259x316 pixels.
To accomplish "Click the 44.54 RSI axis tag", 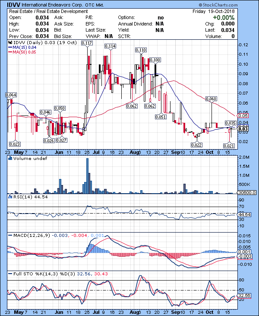I will 244,215.
